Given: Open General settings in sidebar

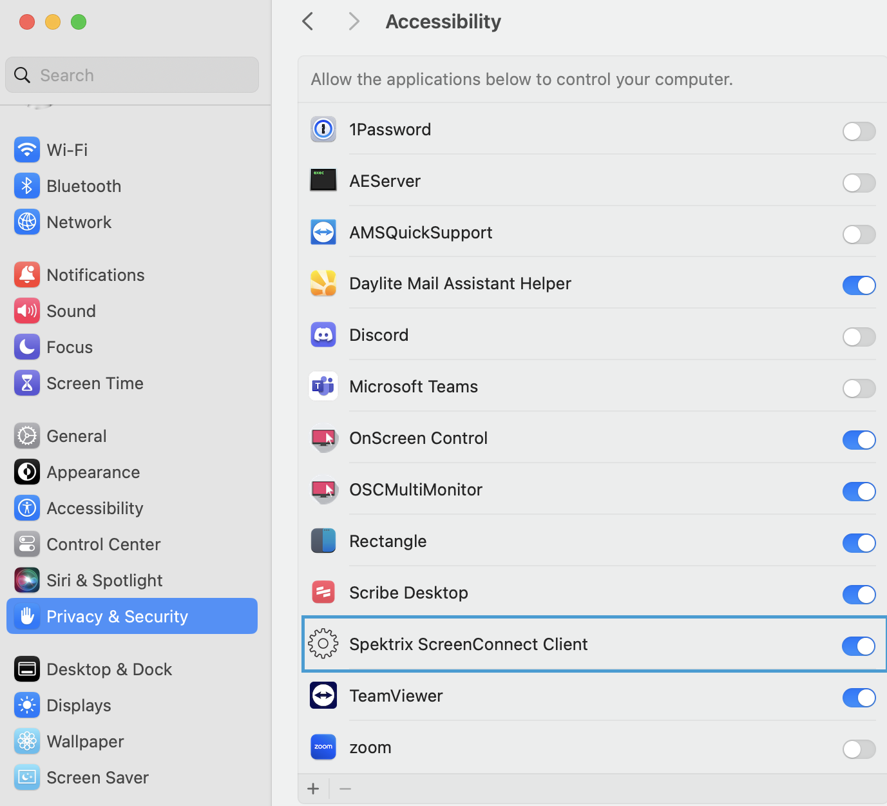Looking at the screenshot, I should click(x=132, y=436).
